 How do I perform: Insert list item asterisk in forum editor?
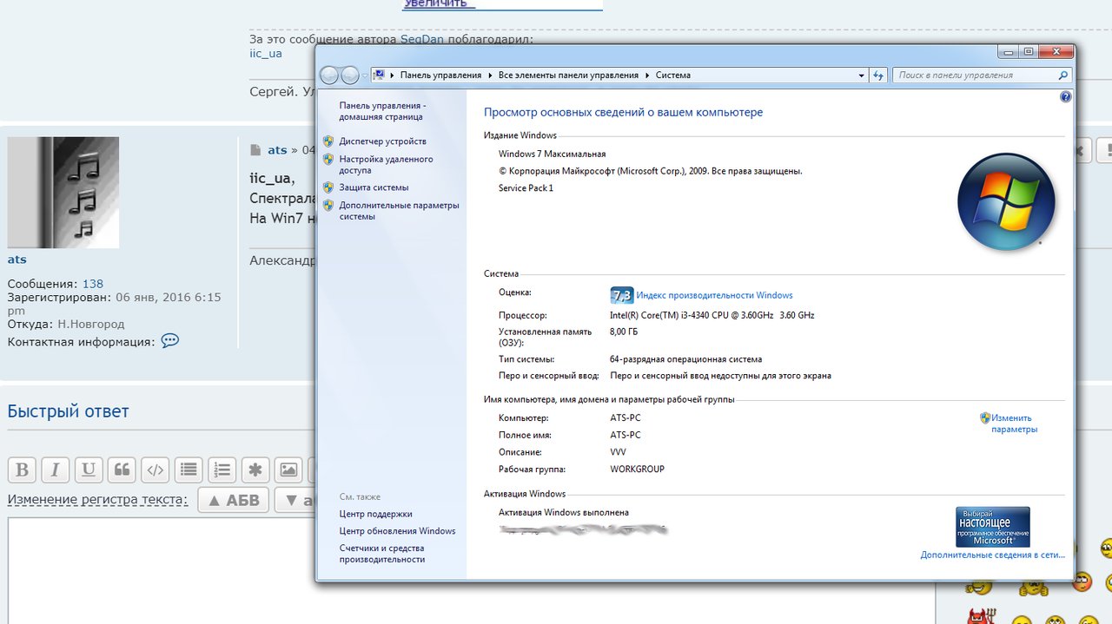255,470
